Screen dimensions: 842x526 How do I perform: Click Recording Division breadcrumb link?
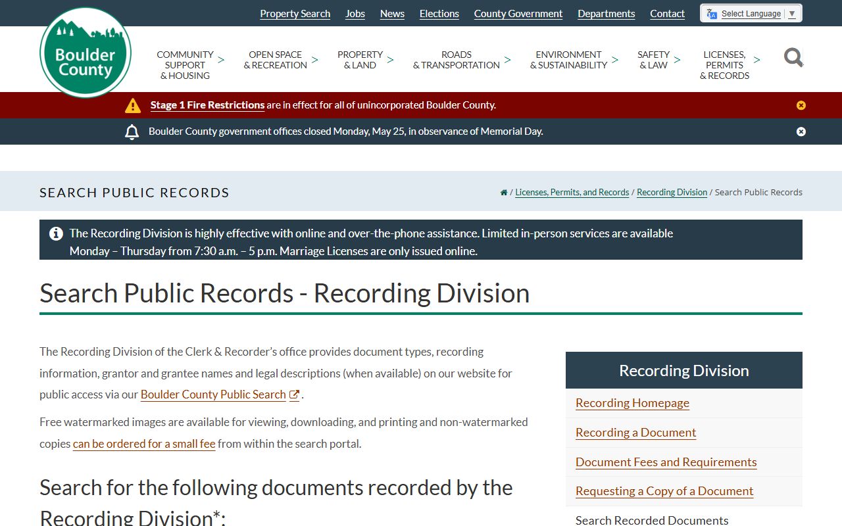tap(672, 193)
